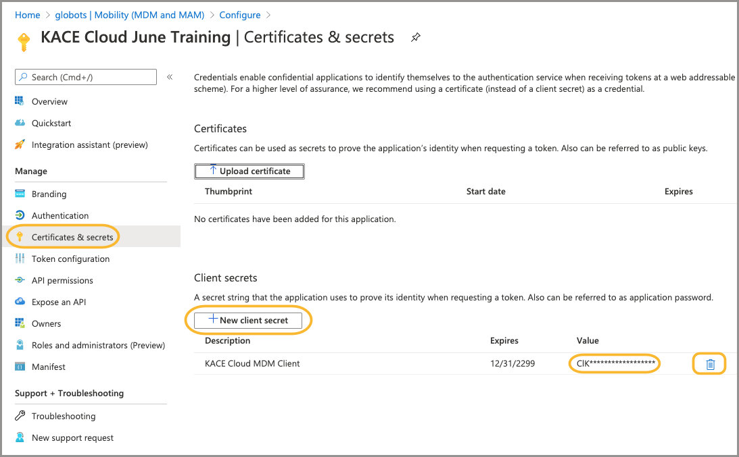
Task: Collapse the sidebar with the double chevron
Action: (170, 77)
